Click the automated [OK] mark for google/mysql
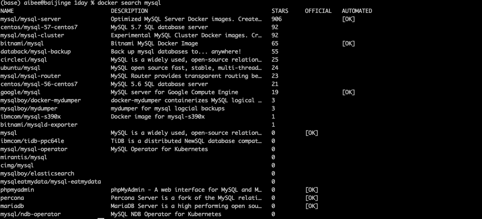 [348, 92]
